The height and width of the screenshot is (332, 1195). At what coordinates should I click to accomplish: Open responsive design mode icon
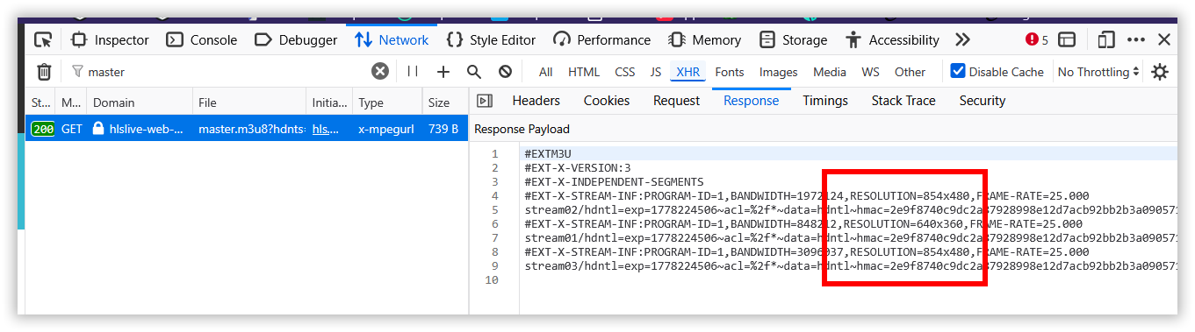1106,39
